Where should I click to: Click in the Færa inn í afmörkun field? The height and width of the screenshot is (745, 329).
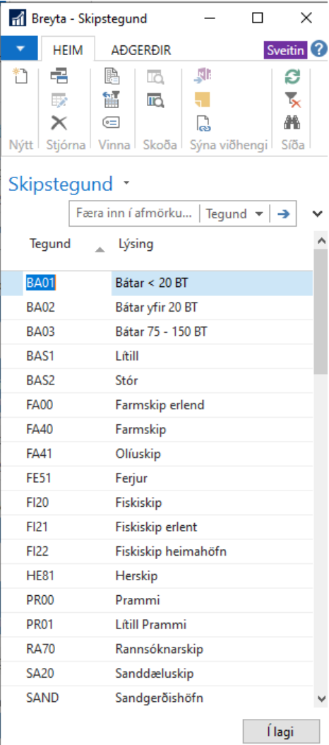click(134, 214)
